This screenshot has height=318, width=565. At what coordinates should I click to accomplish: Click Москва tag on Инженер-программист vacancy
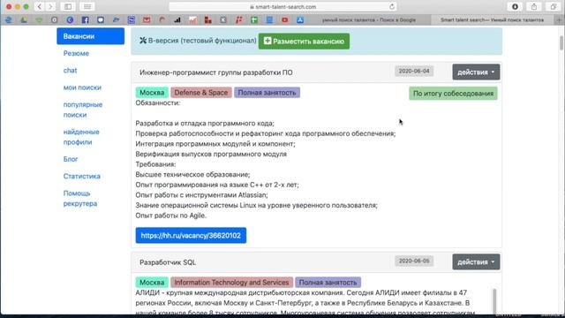pos(152,92)
